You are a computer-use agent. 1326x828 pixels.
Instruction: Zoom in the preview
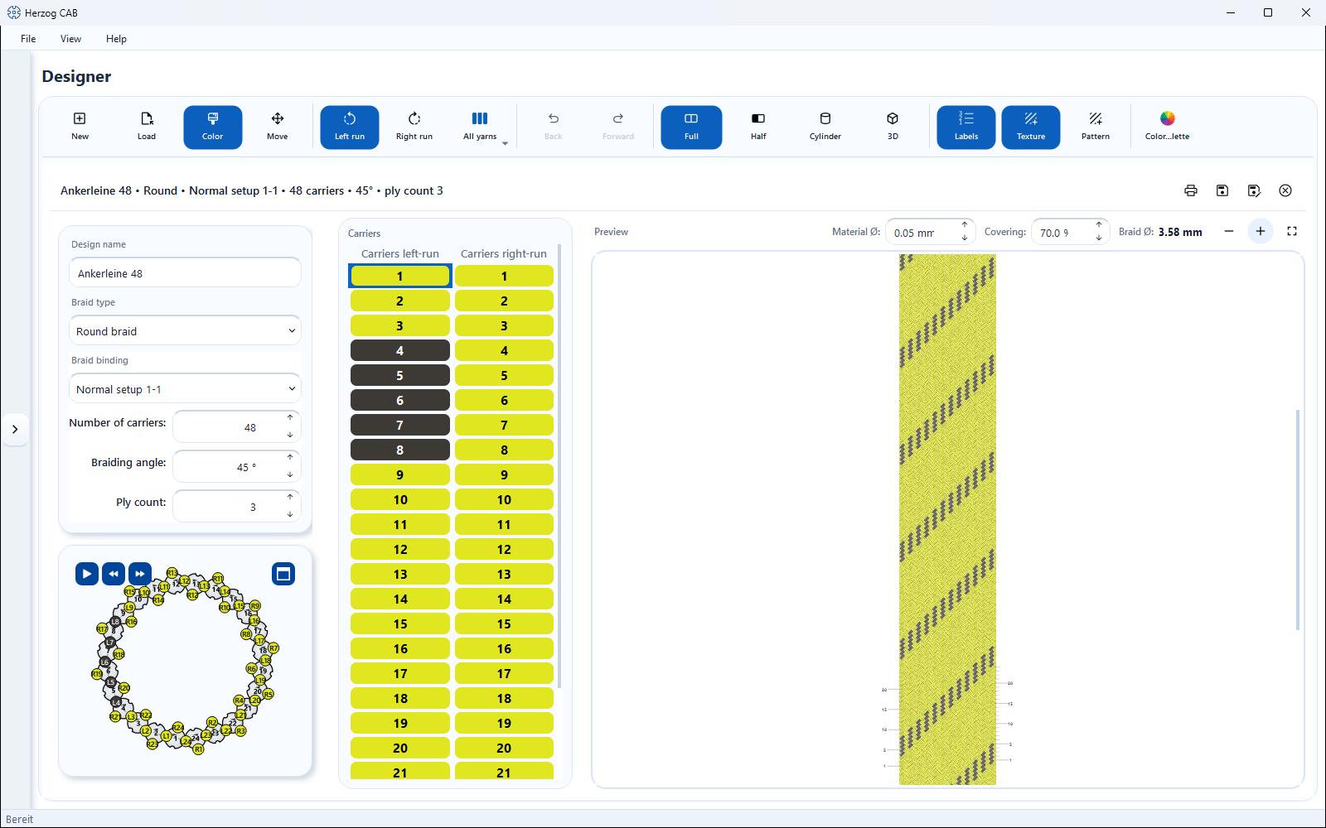1261,231
